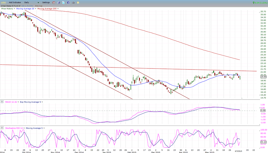Click the USO ticker symbol field
The width and height of the screenshot is (268, 153).
(3, 2)
